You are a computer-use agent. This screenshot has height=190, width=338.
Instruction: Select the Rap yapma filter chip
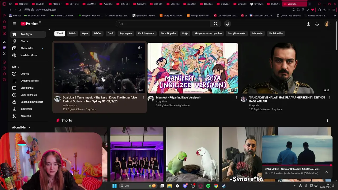pyautogui.click(x=126, y=34)
